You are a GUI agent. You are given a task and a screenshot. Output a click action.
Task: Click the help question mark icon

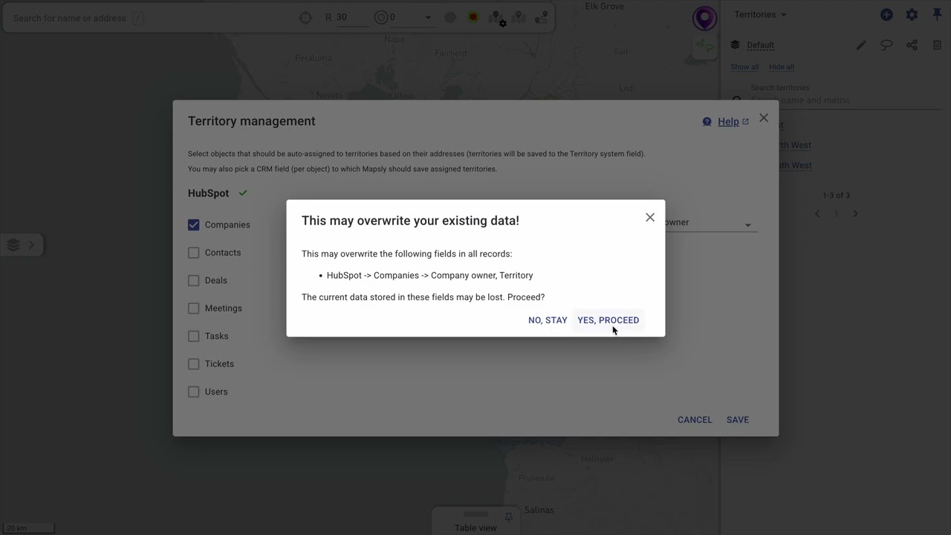coord(707,122)
